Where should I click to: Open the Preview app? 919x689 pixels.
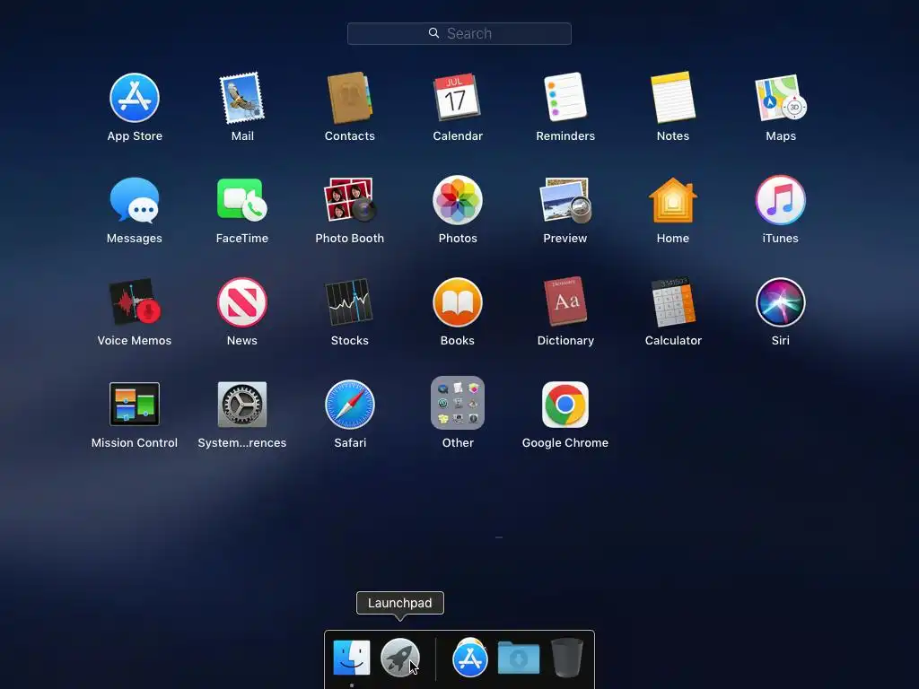click(565, 200)
